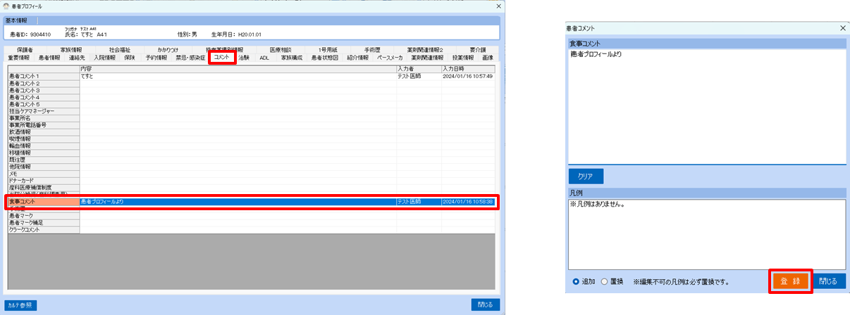Open the 予約情報 tab

156,58
